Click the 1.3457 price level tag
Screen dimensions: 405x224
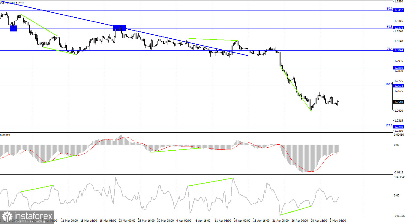(399, 10)
